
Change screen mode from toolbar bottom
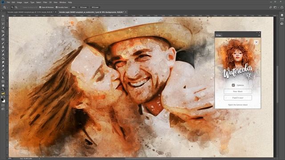(3, 109)
